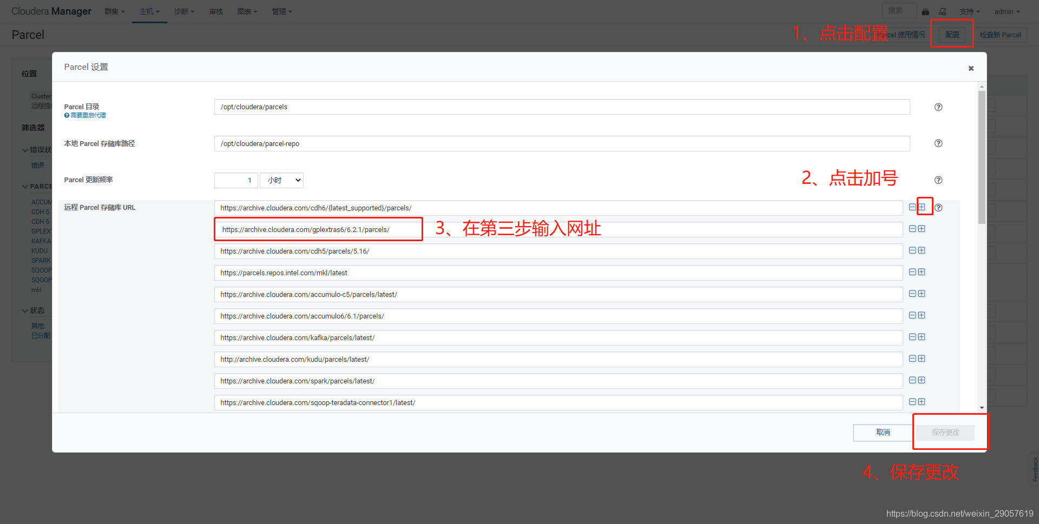Click the scrollbar down arrow

click(982, 408)
